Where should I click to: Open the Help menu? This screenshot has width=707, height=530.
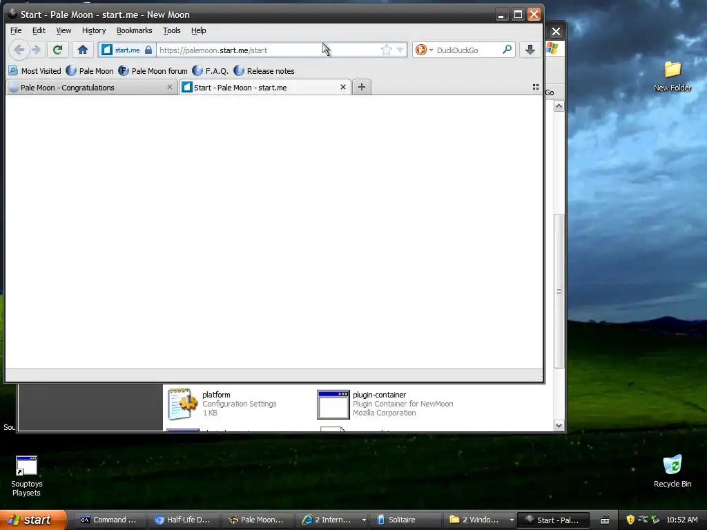(x=198, y=30)
